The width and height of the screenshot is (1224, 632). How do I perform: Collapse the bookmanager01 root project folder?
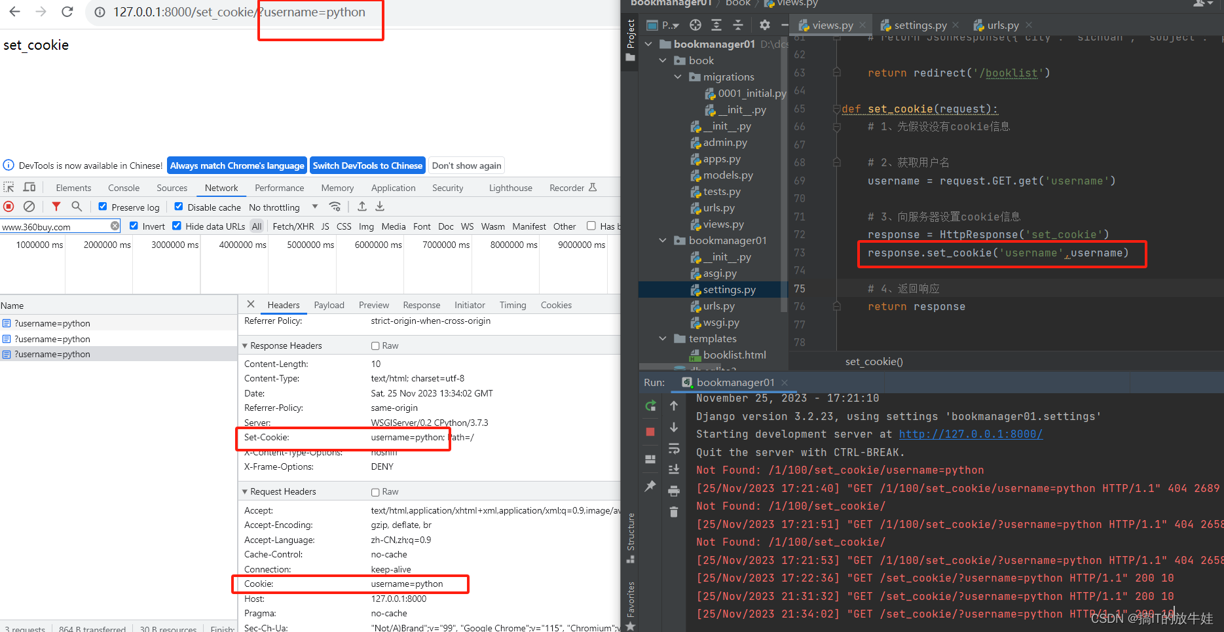[x=648, y=44]
